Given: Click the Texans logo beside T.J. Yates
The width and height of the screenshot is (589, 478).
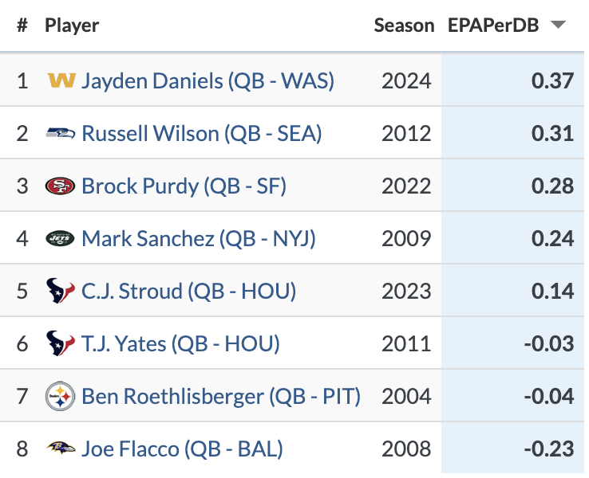Looking at the screenshot, I should 61,343.
